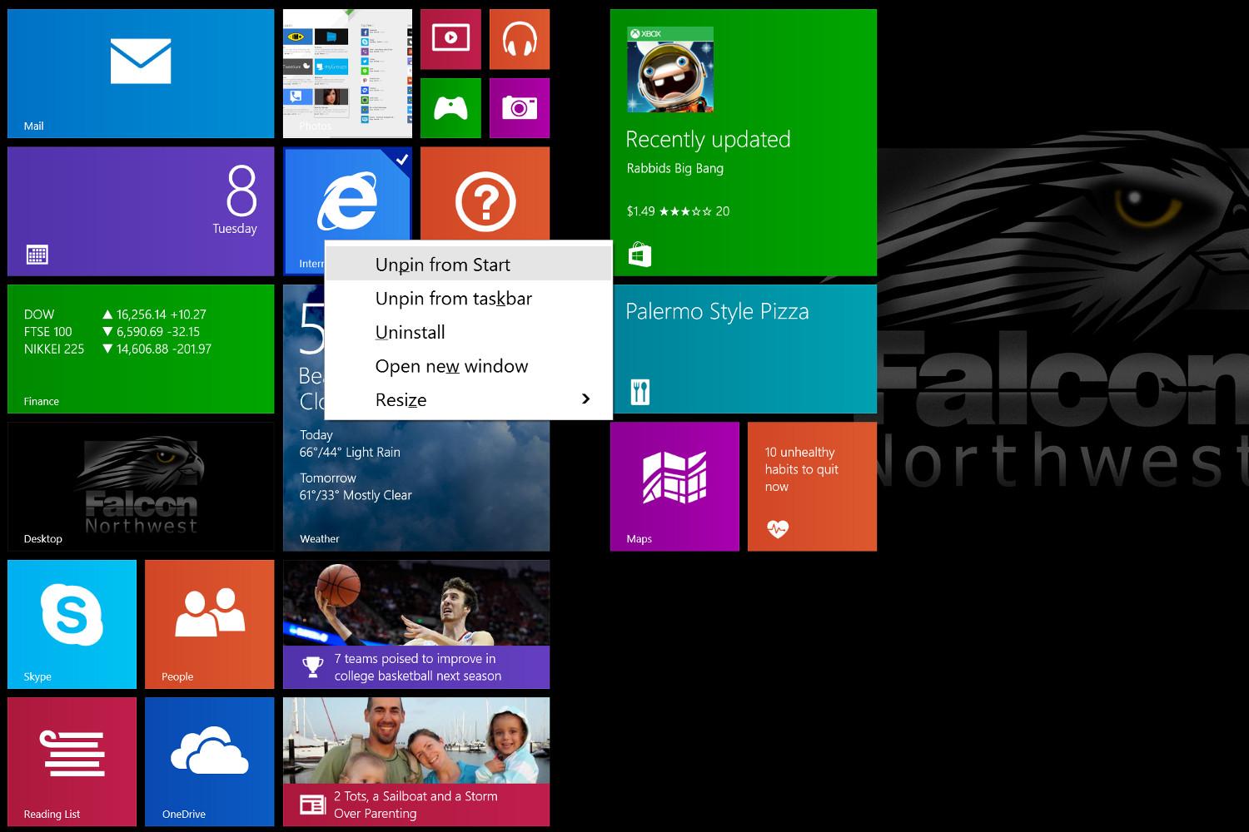The height and width of the screenshot is (832, 1249).
Task: Open the Xbox Games controller tile
Action: [x=450, y=108]
